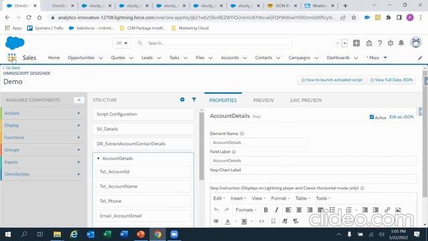Set right-to-left text direction paragraph icon
The image size is (428, 241).
click(296, 222)
